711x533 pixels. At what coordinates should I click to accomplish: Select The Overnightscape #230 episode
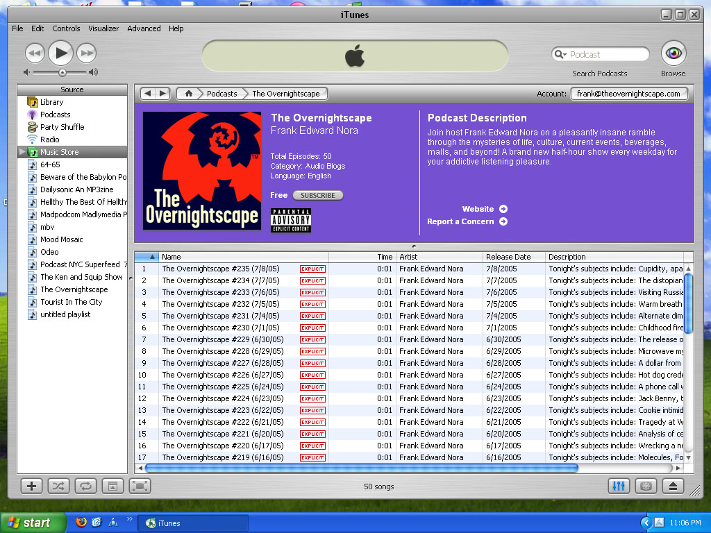pyautogui.click(x=408, y=328)
